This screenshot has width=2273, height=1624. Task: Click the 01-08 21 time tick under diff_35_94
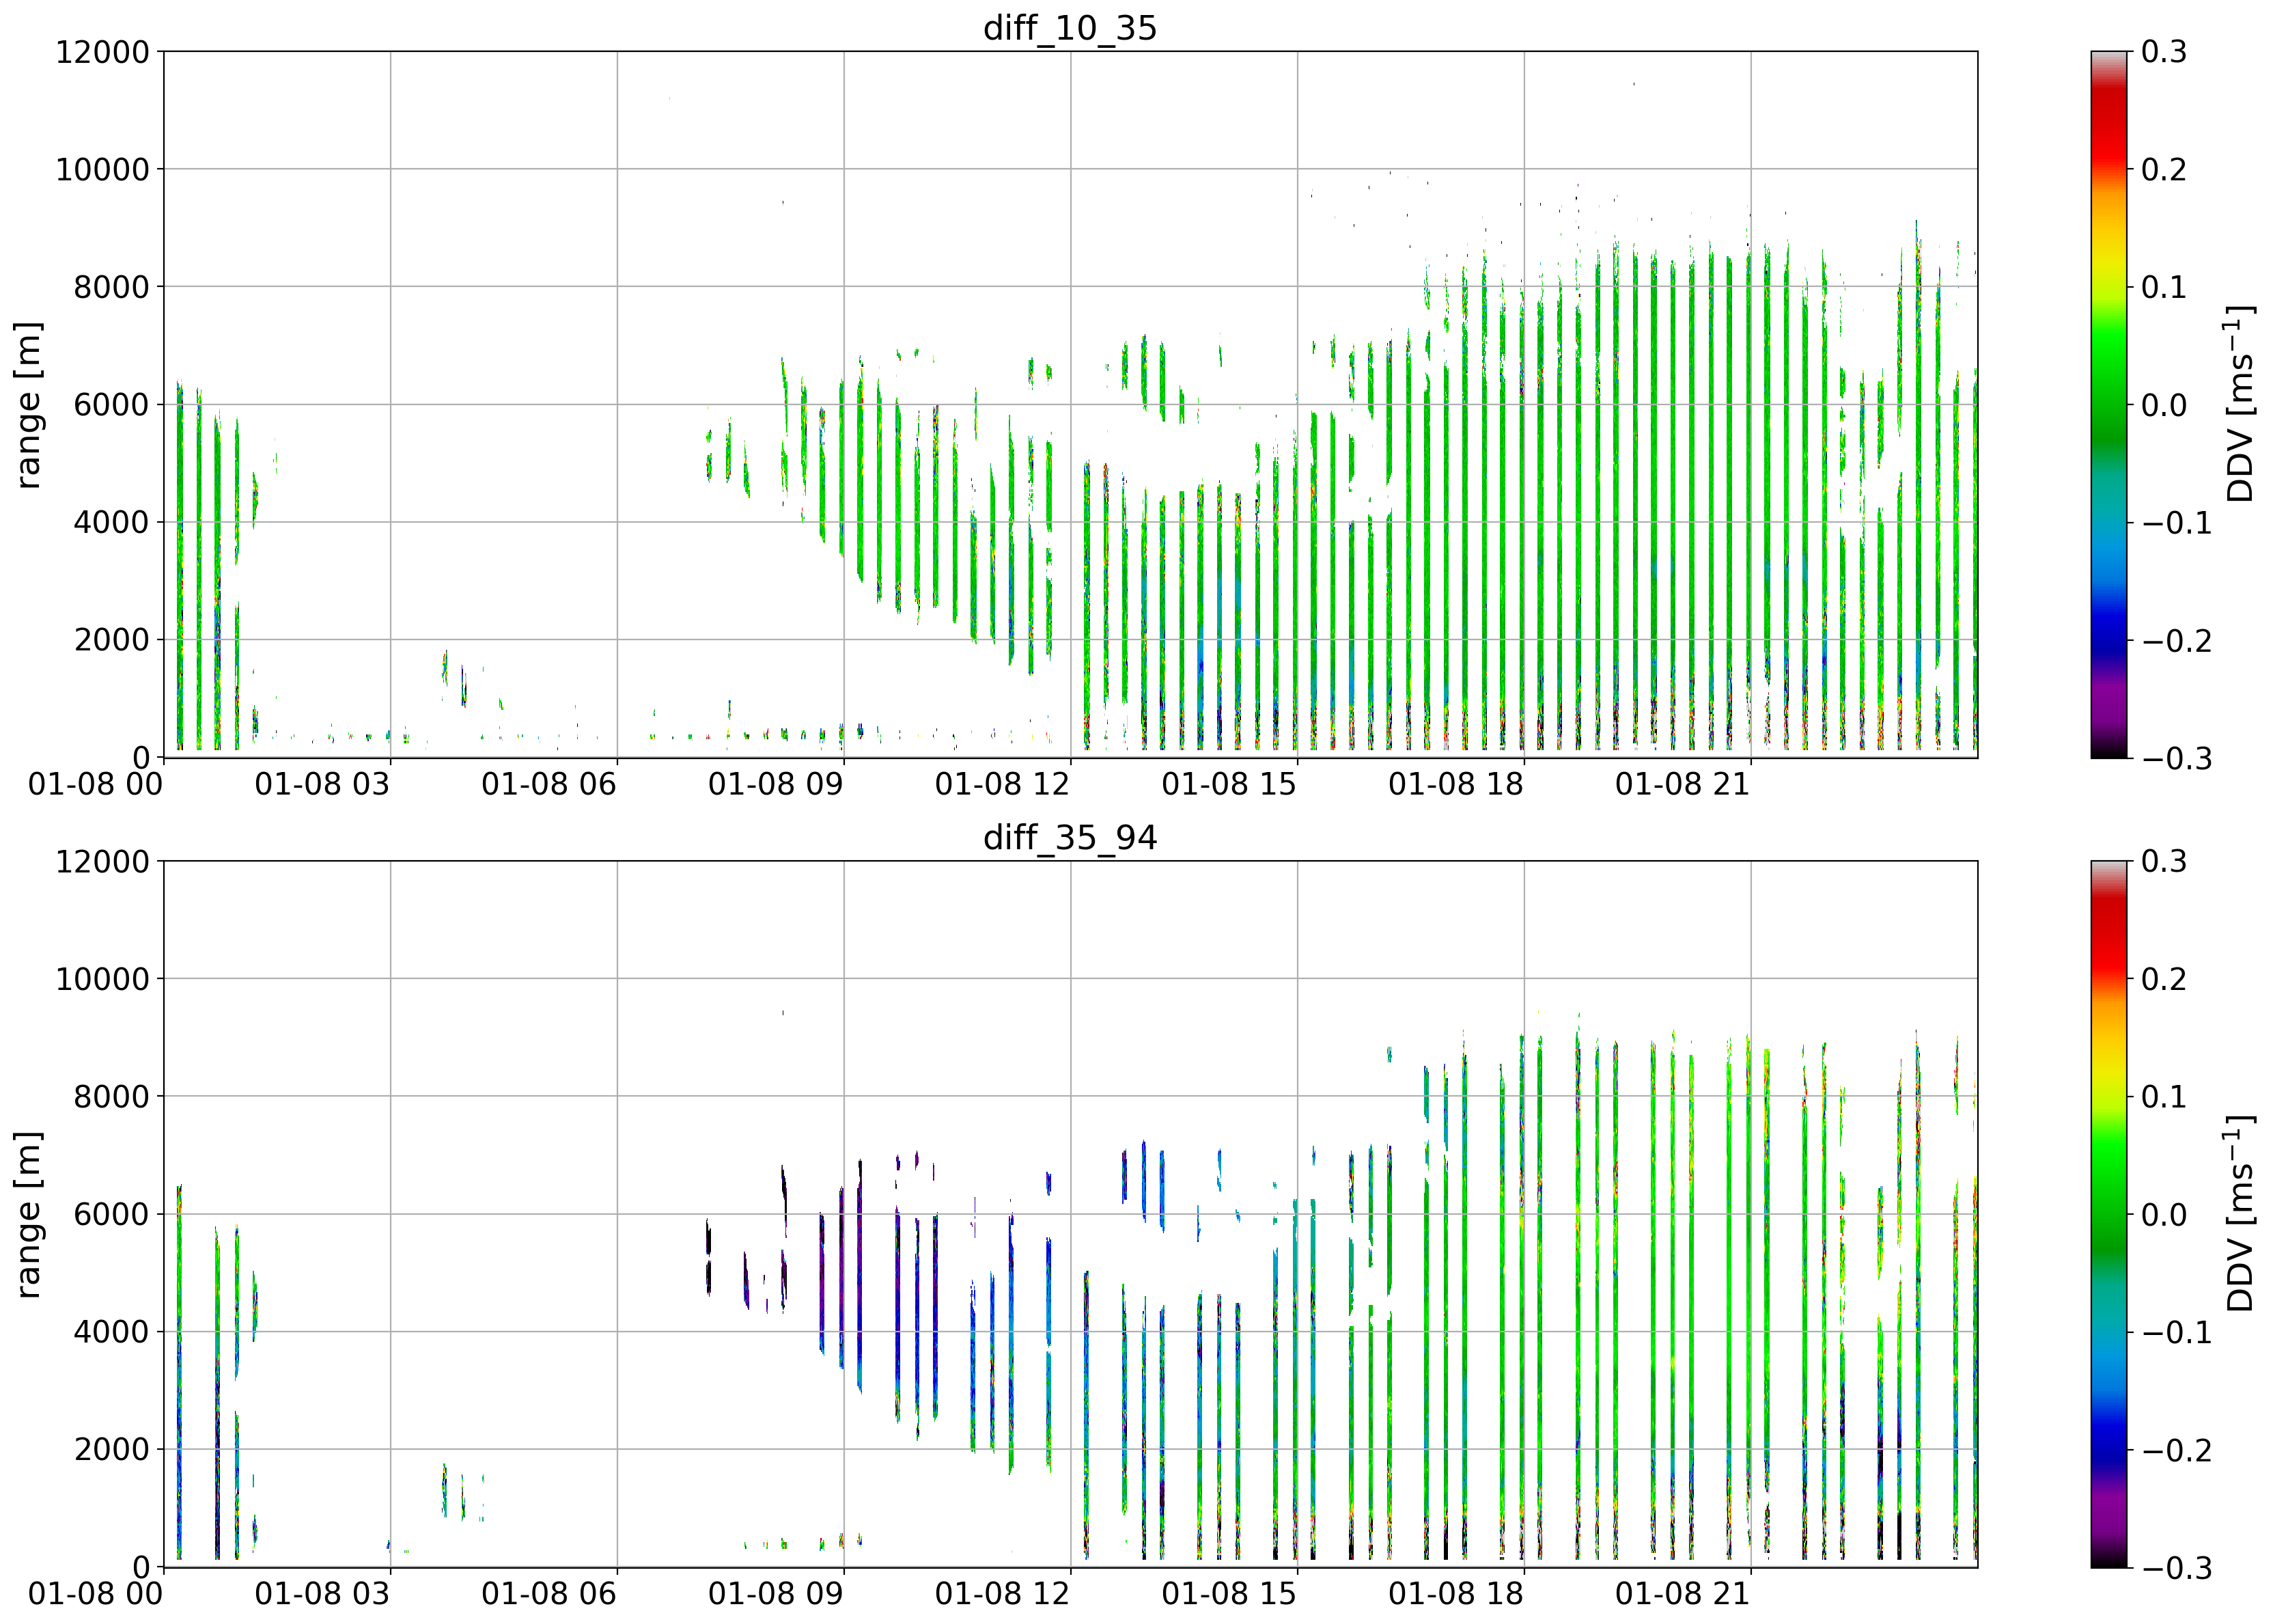coord(1684,1594)
